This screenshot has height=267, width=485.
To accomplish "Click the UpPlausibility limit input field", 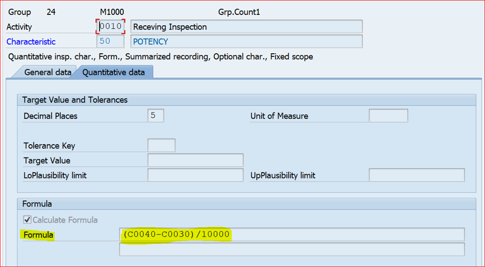I will (417, 175).
